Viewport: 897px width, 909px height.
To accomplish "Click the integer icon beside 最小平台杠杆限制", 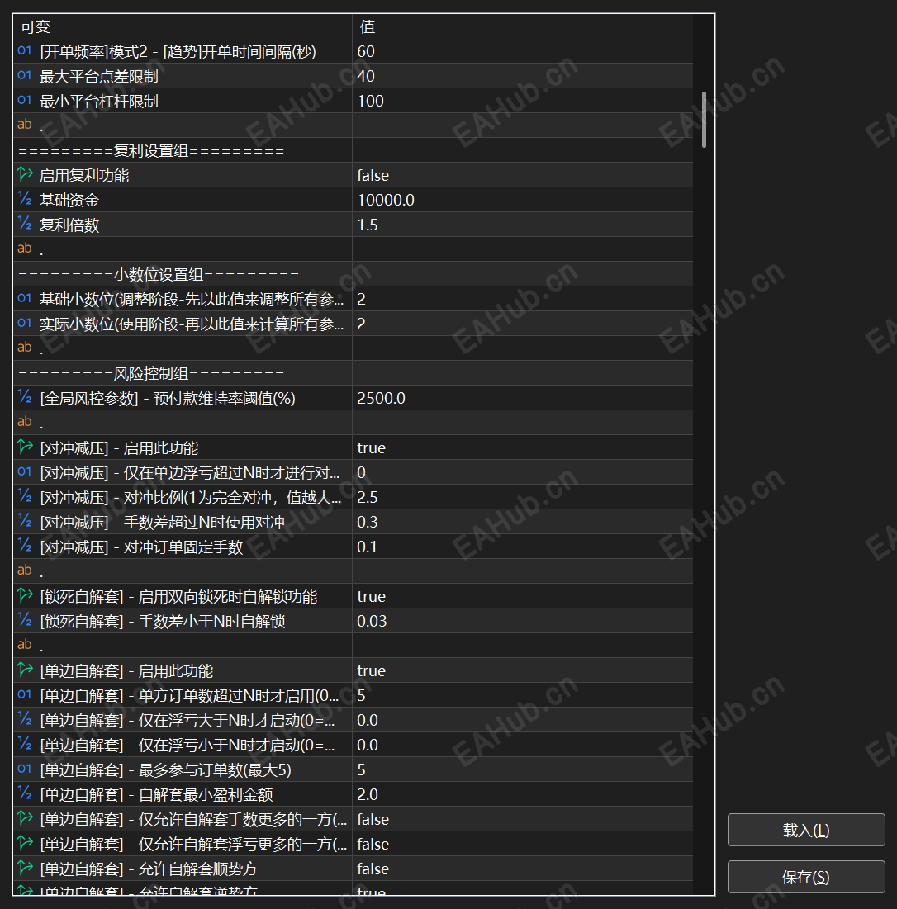I will (x=24, y=100).
